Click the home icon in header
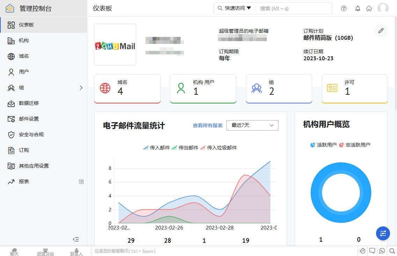 (369, 8)
